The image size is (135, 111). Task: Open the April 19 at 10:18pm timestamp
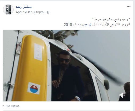30,12
